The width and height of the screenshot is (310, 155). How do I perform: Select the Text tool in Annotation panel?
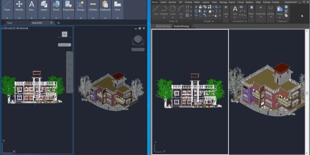point(235,10)
